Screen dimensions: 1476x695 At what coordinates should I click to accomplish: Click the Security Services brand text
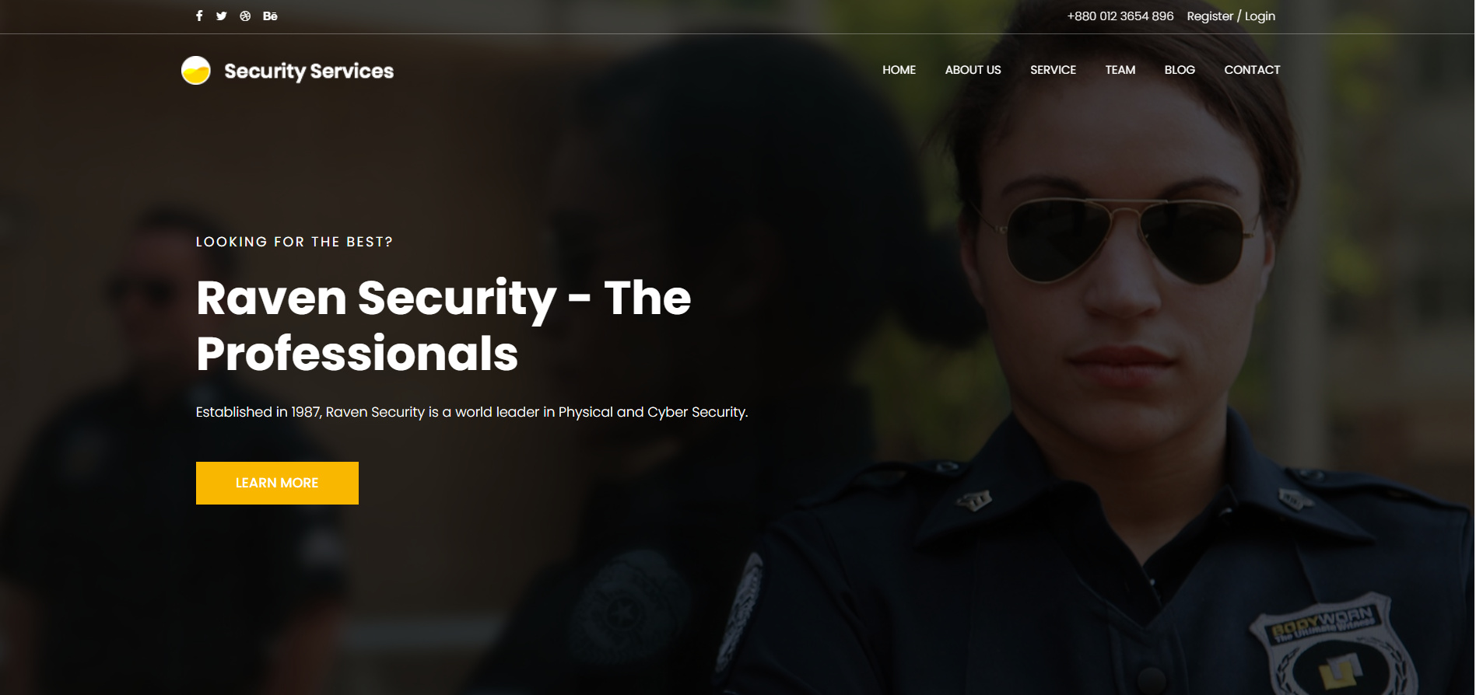point(309,71)
